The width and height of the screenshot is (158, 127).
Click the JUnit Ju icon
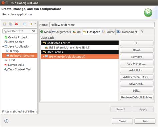coord(6,60)
